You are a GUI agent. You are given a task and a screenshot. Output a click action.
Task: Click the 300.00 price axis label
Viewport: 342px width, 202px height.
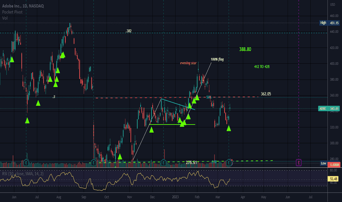click(334, 143)
